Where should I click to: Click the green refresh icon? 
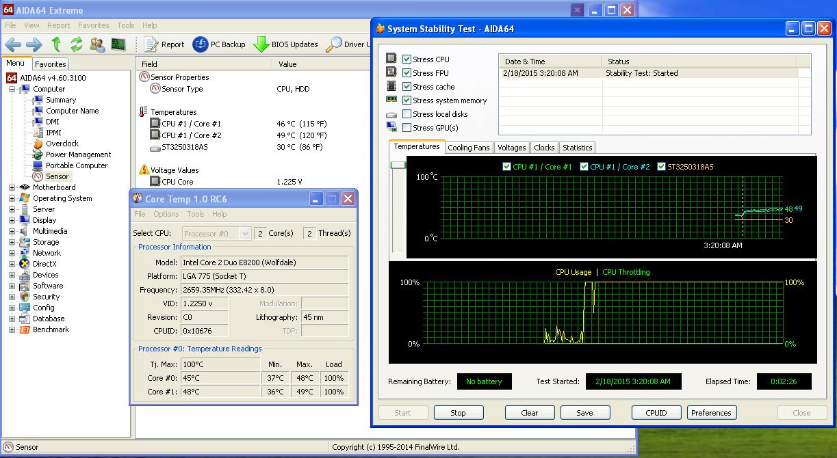(x=77, y=44)
